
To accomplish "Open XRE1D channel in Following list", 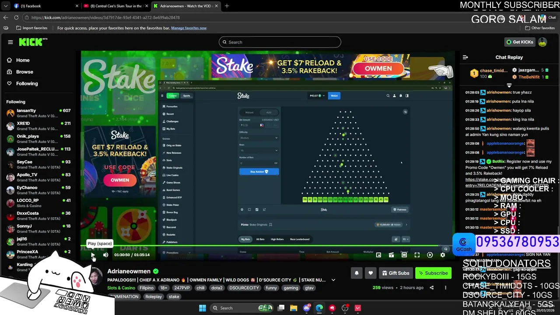I will [38, 126].
